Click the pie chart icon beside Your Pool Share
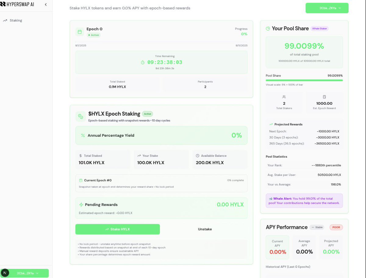Viewport: 366px width, 278px height. point(268,28)
